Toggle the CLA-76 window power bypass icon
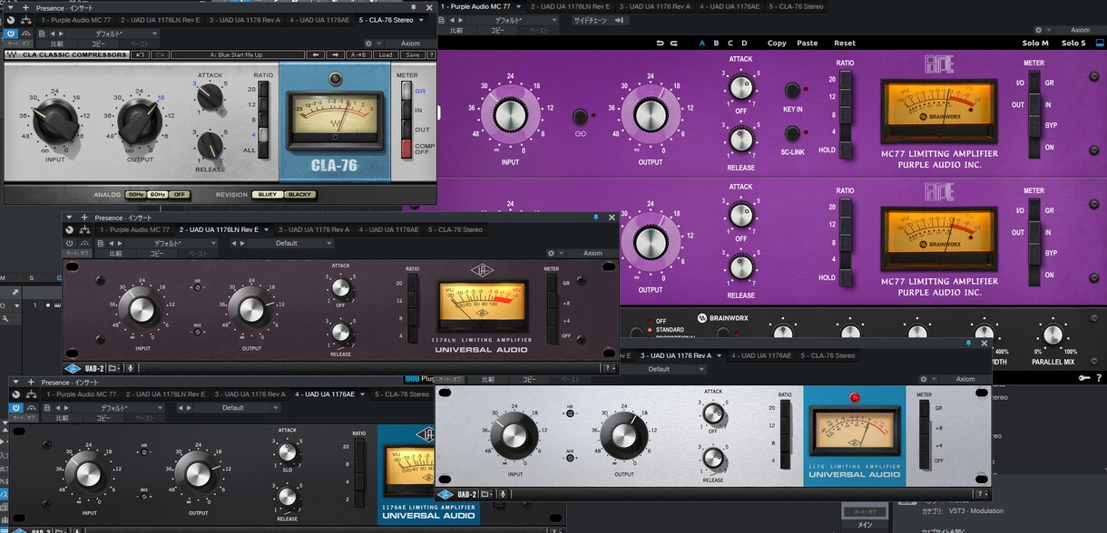 click(11, 34)
